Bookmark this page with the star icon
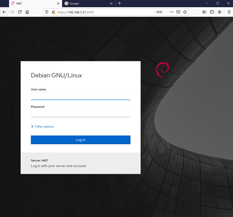Screen dimensions: 233x217 pos(185,12)
